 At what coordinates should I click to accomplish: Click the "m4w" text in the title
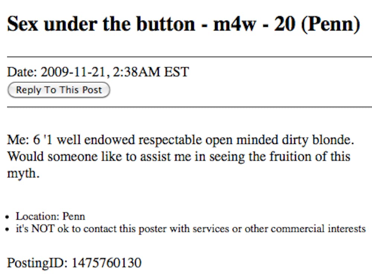pyautogui.click(x=227, y=24)
